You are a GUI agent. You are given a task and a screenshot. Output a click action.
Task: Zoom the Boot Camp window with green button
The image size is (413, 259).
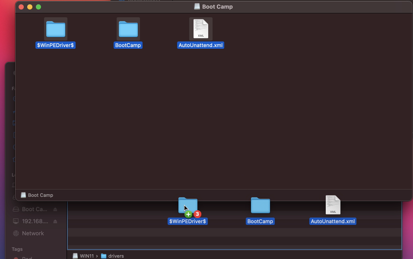(x=38, y=7)
